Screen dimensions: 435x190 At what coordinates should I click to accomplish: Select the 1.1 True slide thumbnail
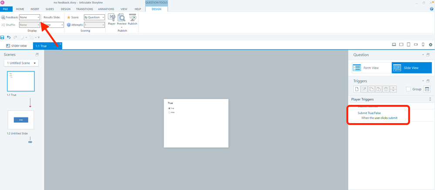click(x=21, y=81)
